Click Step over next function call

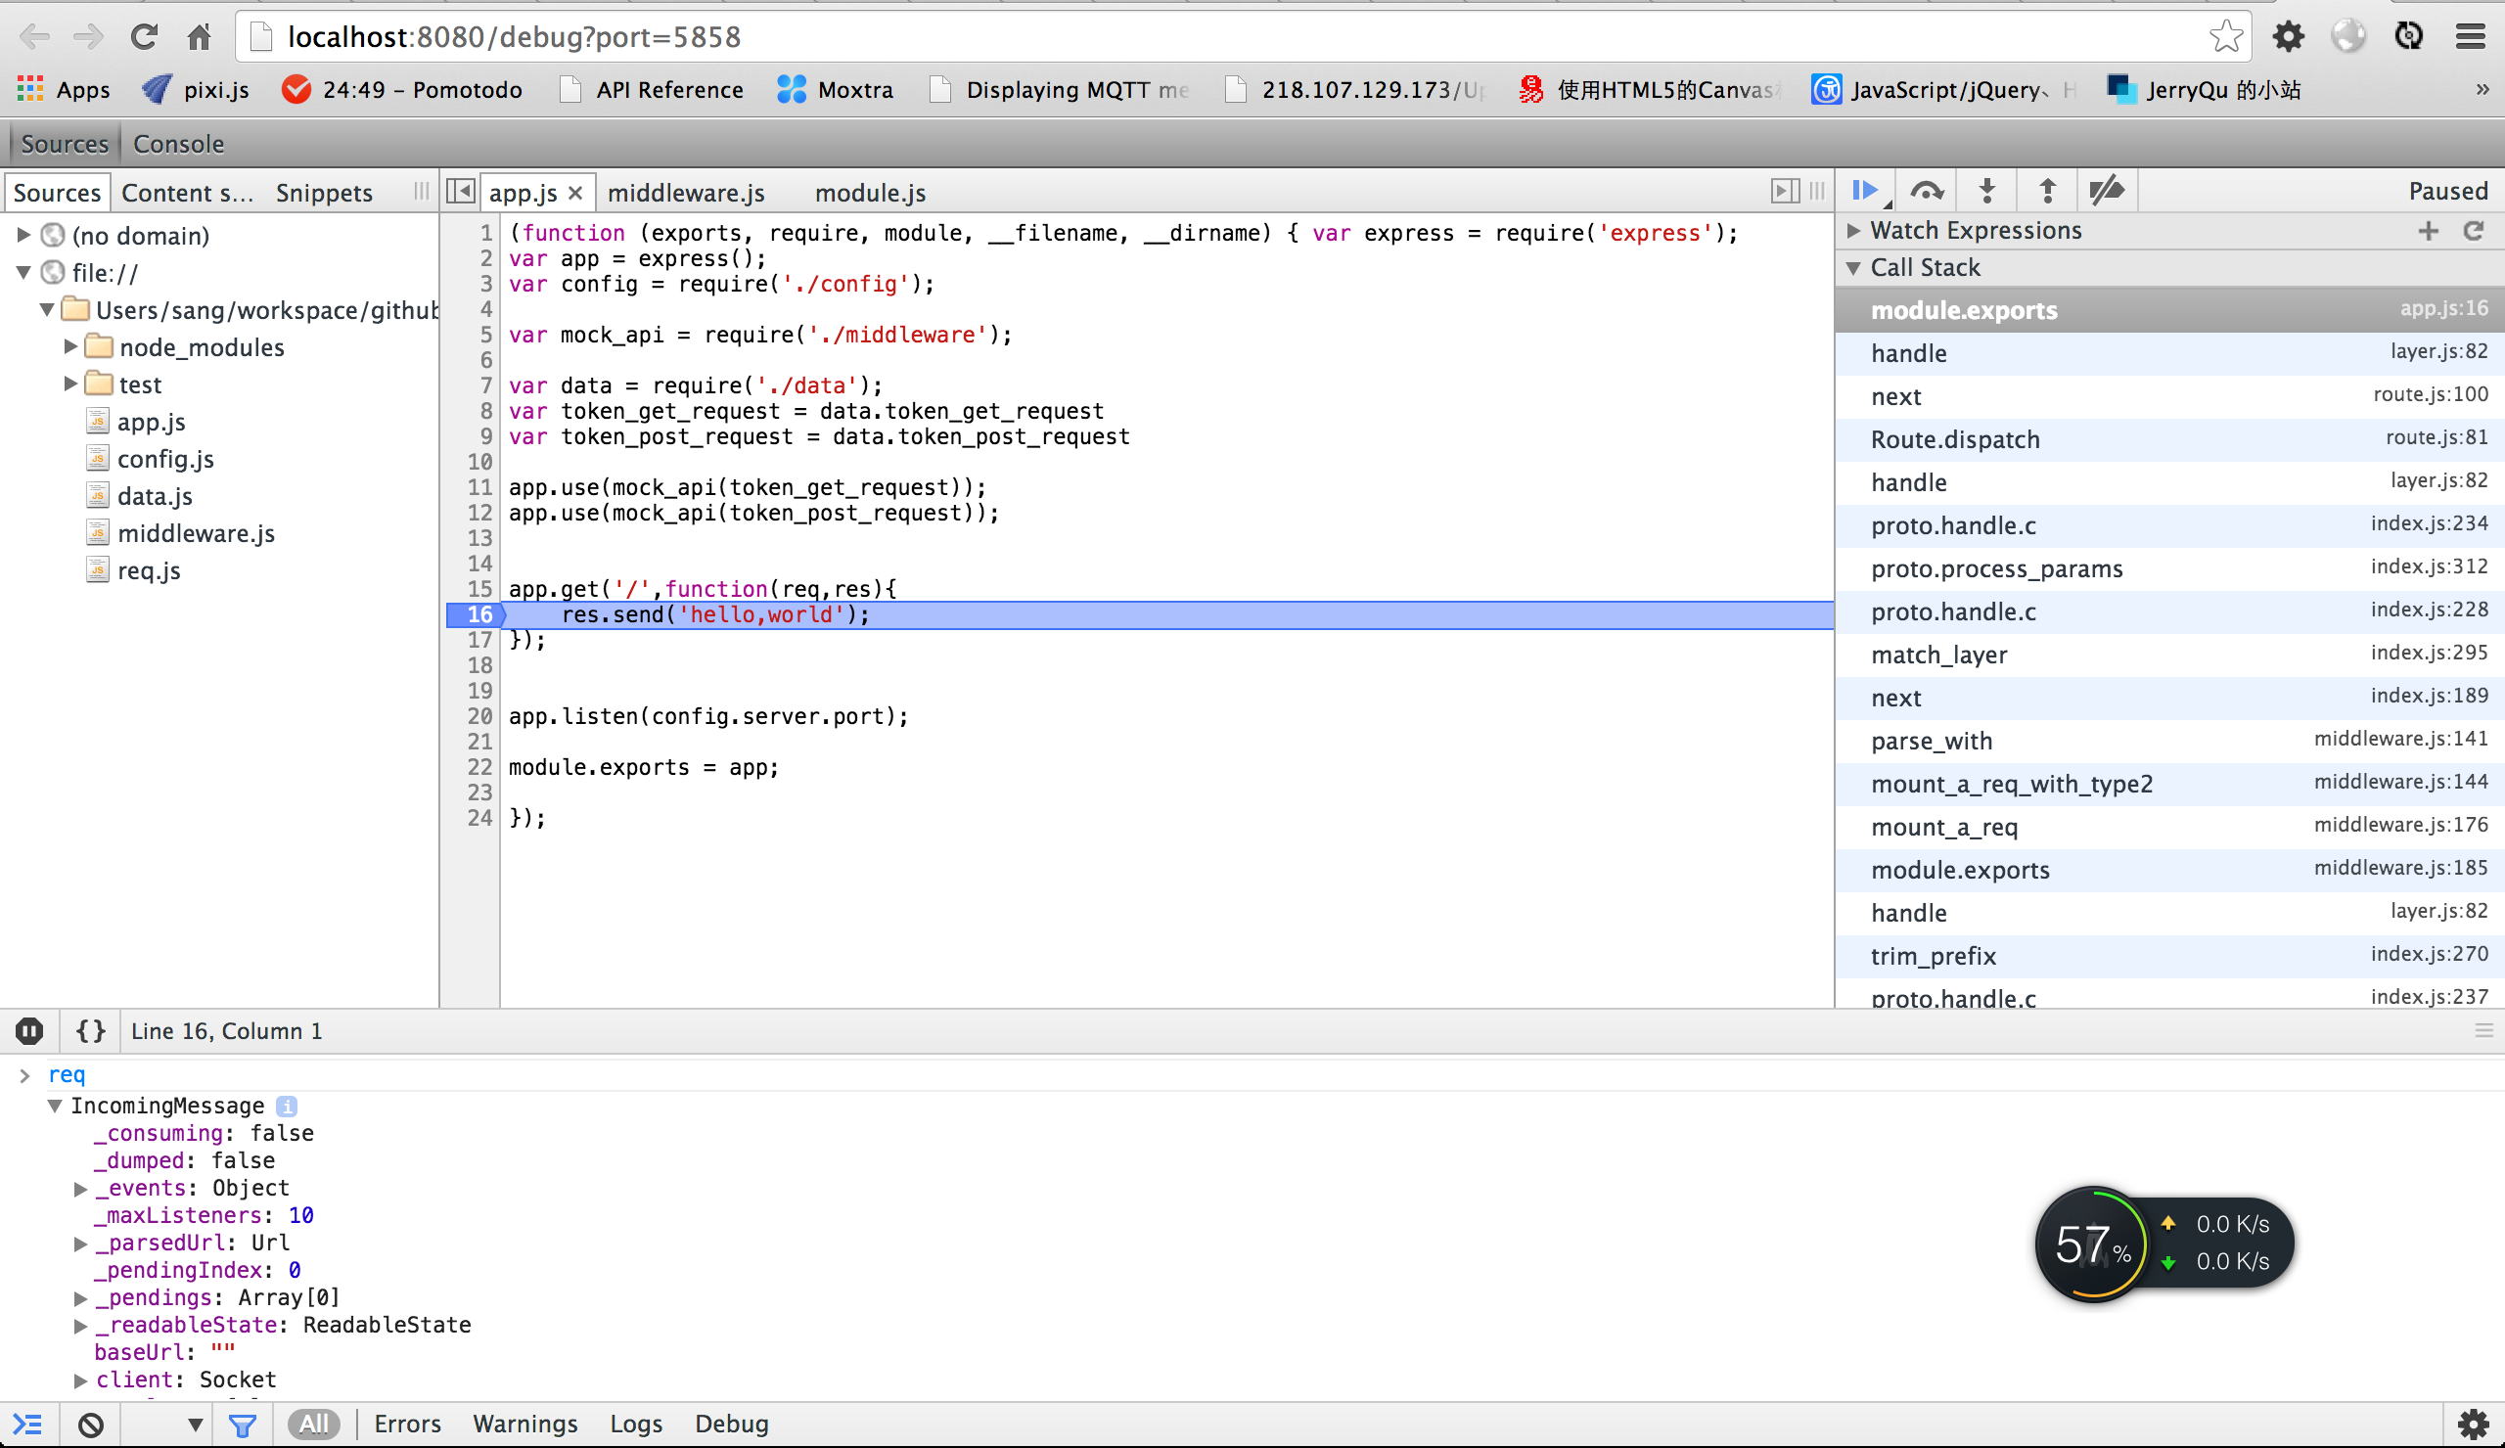(x=1926, y=190)
